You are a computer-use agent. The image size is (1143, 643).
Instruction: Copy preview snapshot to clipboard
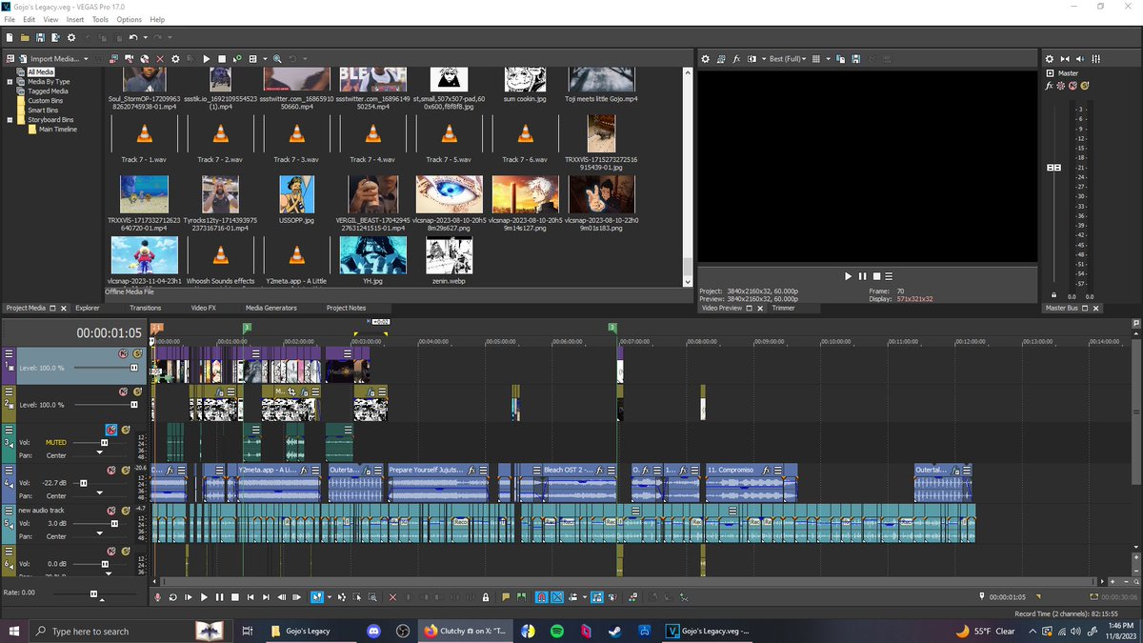click(x=840, y=59)
